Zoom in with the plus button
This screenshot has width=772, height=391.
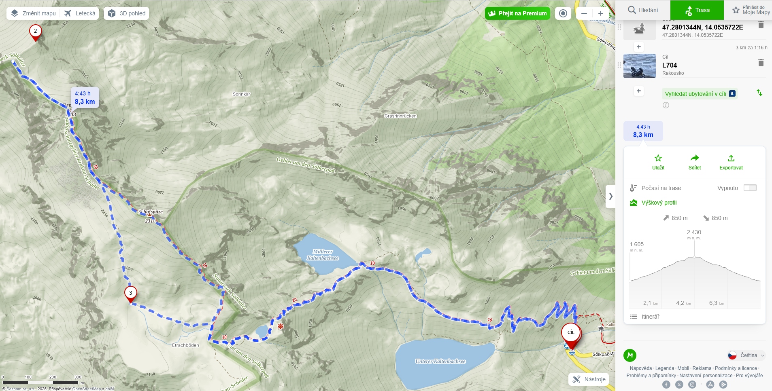coord(601,13)
